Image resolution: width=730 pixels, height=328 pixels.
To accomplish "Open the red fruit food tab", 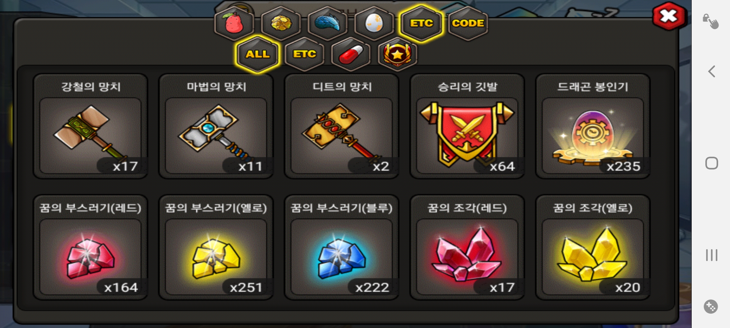I will 234,23.
